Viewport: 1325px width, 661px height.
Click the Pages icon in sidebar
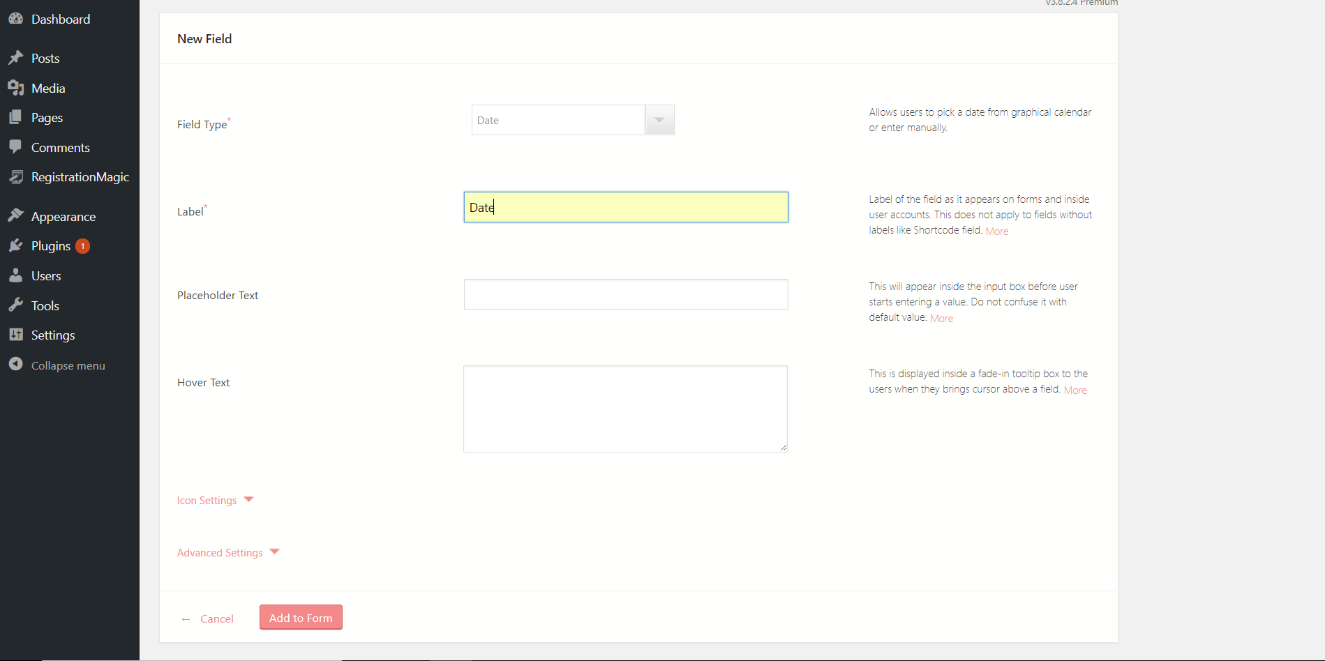[16, 117]
